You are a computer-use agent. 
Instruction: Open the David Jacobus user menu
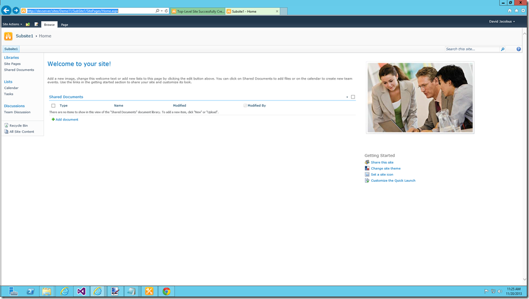coord(502,22)
